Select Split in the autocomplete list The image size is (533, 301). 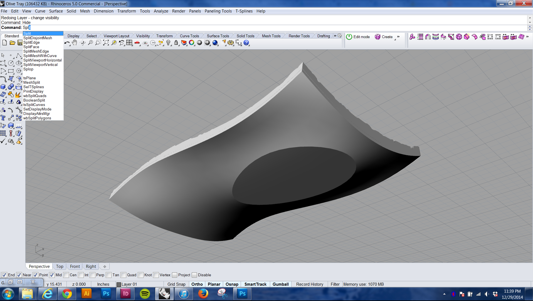point(43,33)
